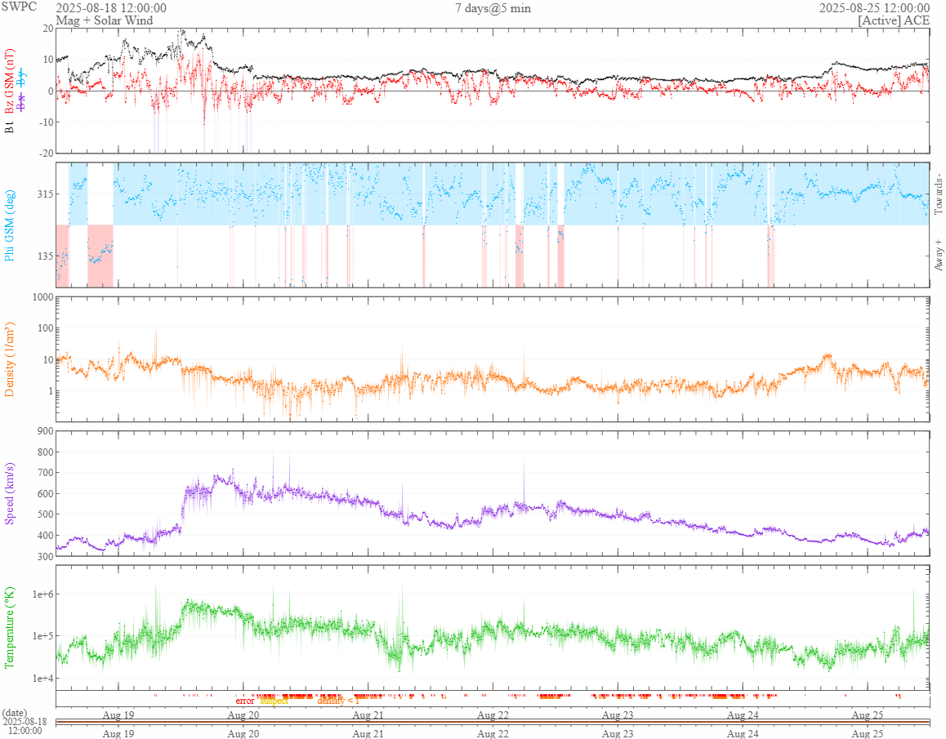Open the 7 days@5 min time span selector
The image size is (946, 739).
coord(493,8)
